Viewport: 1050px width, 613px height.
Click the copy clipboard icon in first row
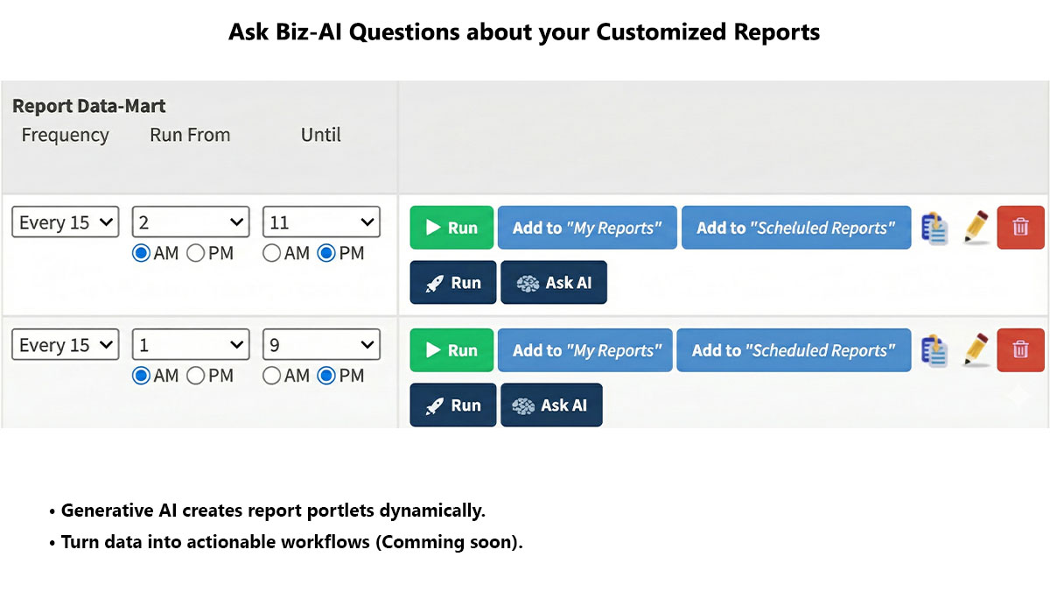coord(935,228)
